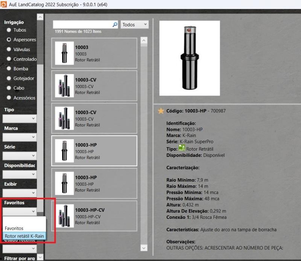Choose the Válvulas radio button

click(9, 49)
